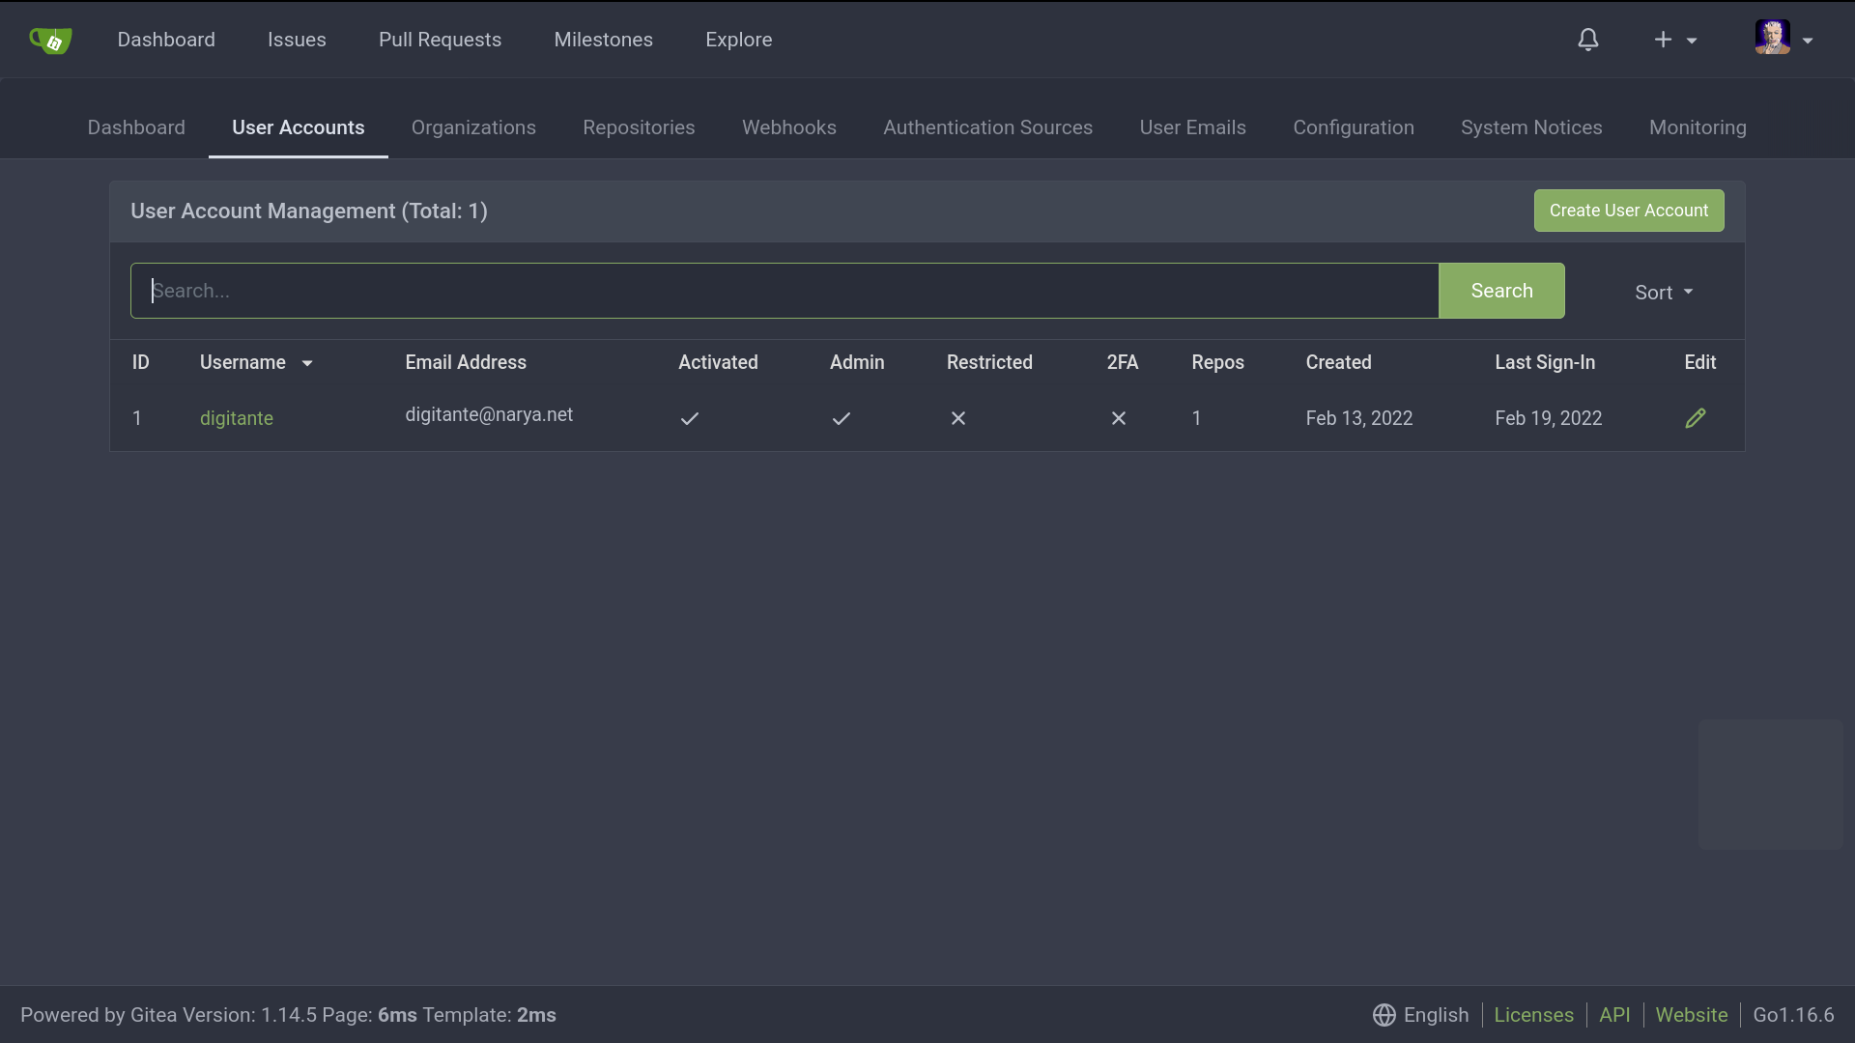
Task: Open the notifications bell
Action: coord(1588,40)
